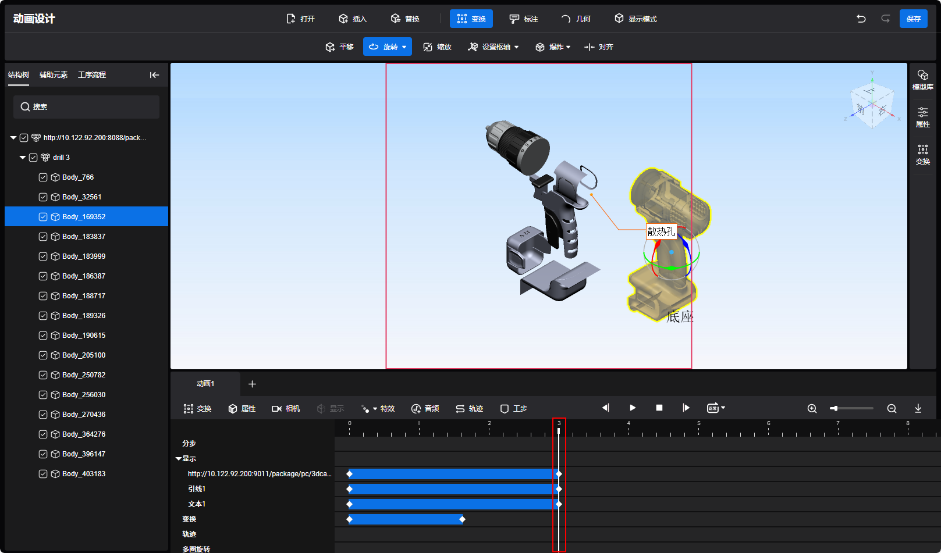941x553 pixels.
Task: Collapse the 显示 timeline track group
Action: [x=179, y=459]
